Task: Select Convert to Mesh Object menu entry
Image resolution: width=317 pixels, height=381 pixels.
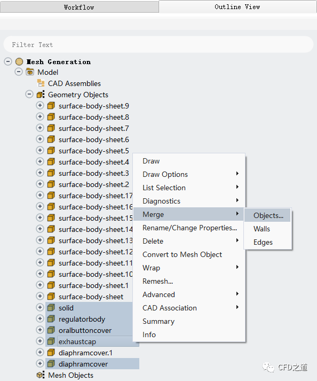Action: tap(182, 254)
